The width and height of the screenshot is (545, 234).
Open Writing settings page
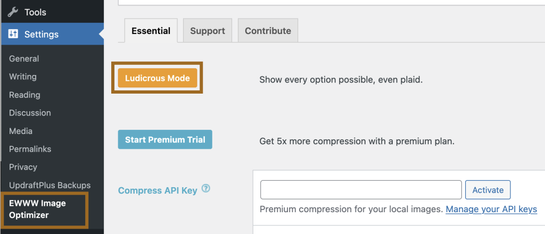[x=23, y=77]
